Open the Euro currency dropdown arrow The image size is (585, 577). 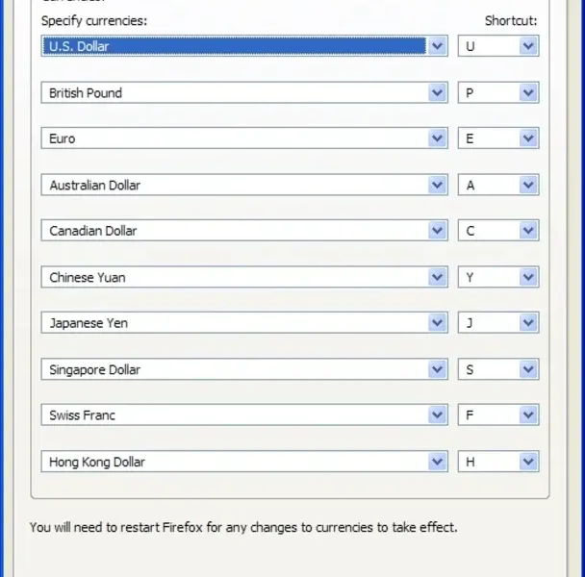coord(438,138)
